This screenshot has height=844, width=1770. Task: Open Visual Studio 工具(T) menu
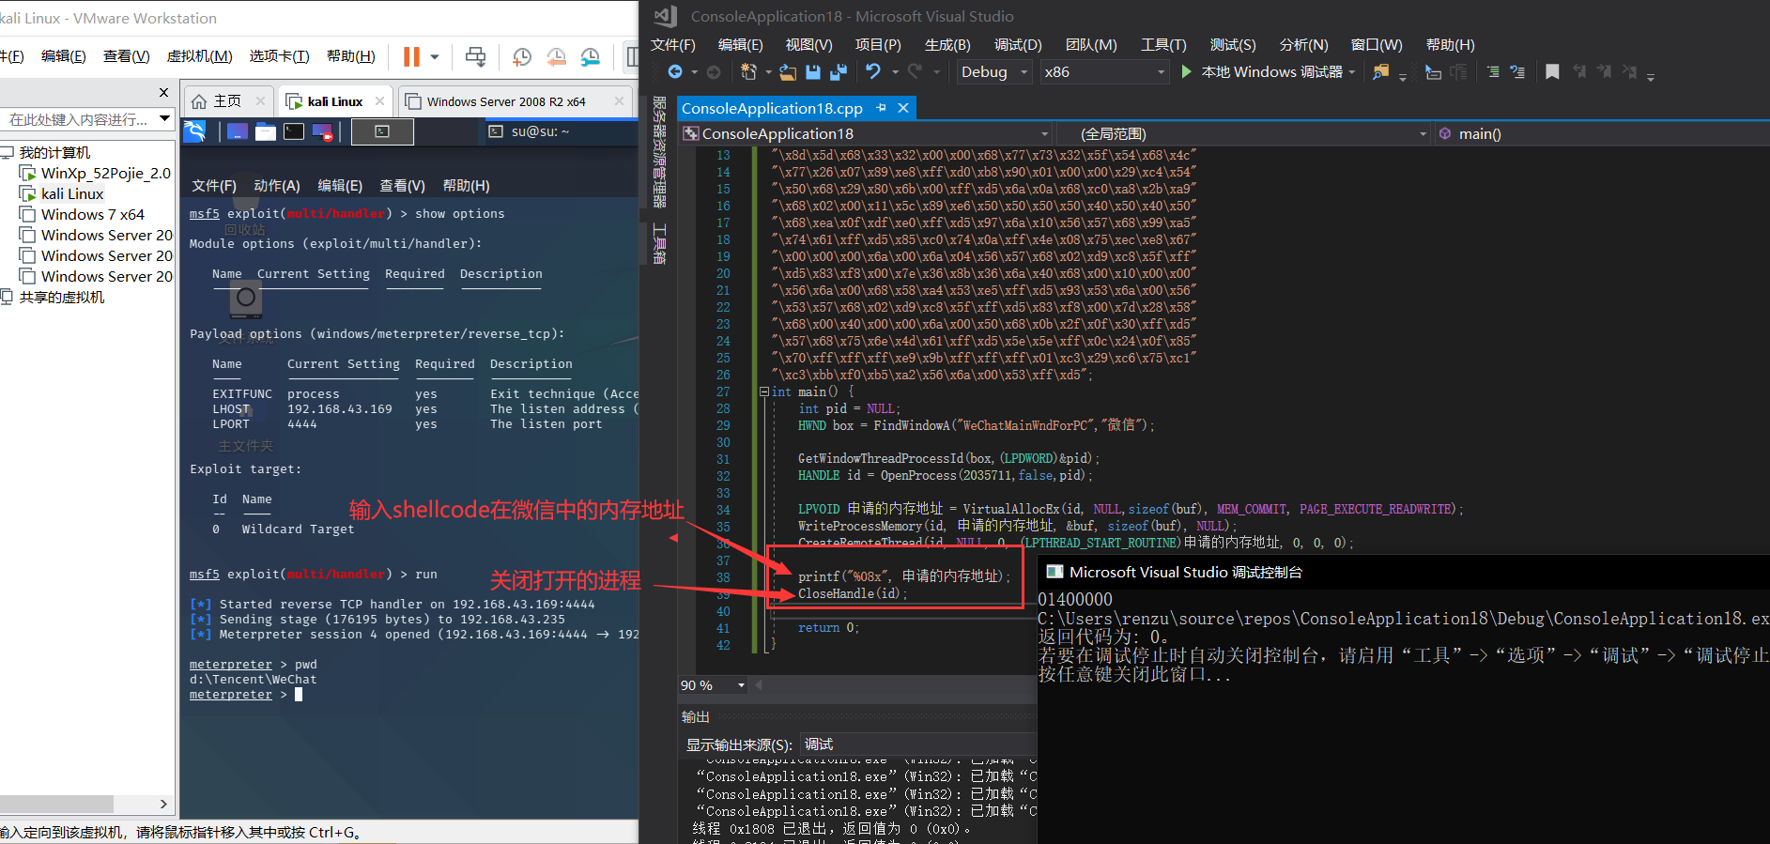(1163, 45)
